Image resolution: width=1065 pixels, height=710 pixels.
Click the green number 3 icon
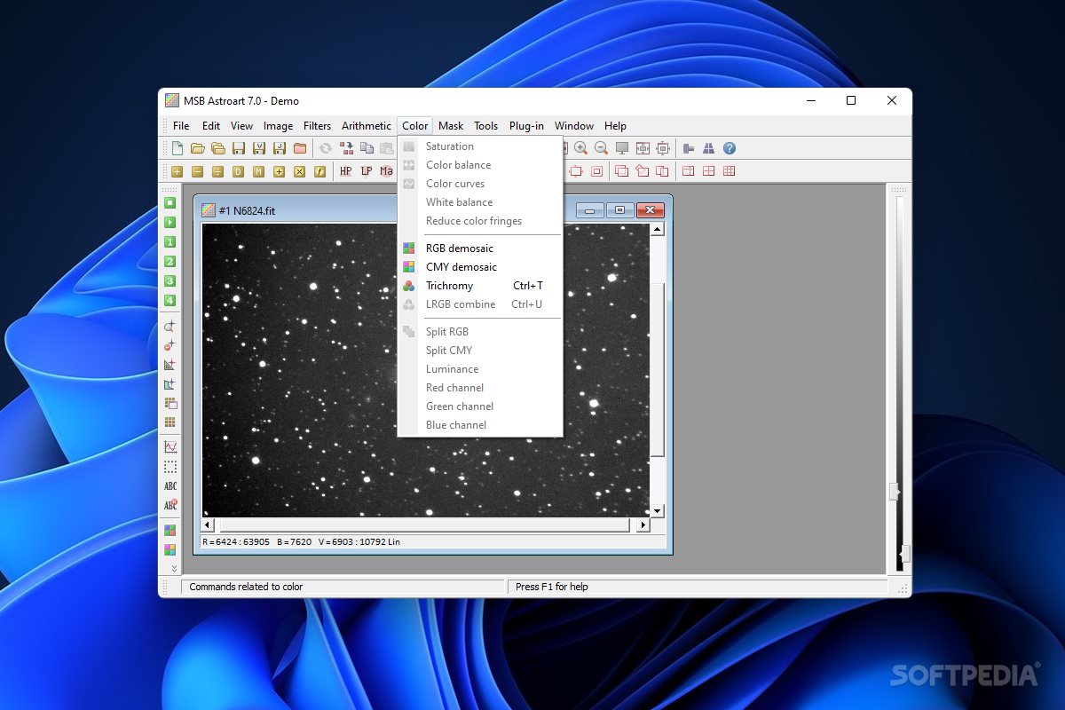[170, 280]
